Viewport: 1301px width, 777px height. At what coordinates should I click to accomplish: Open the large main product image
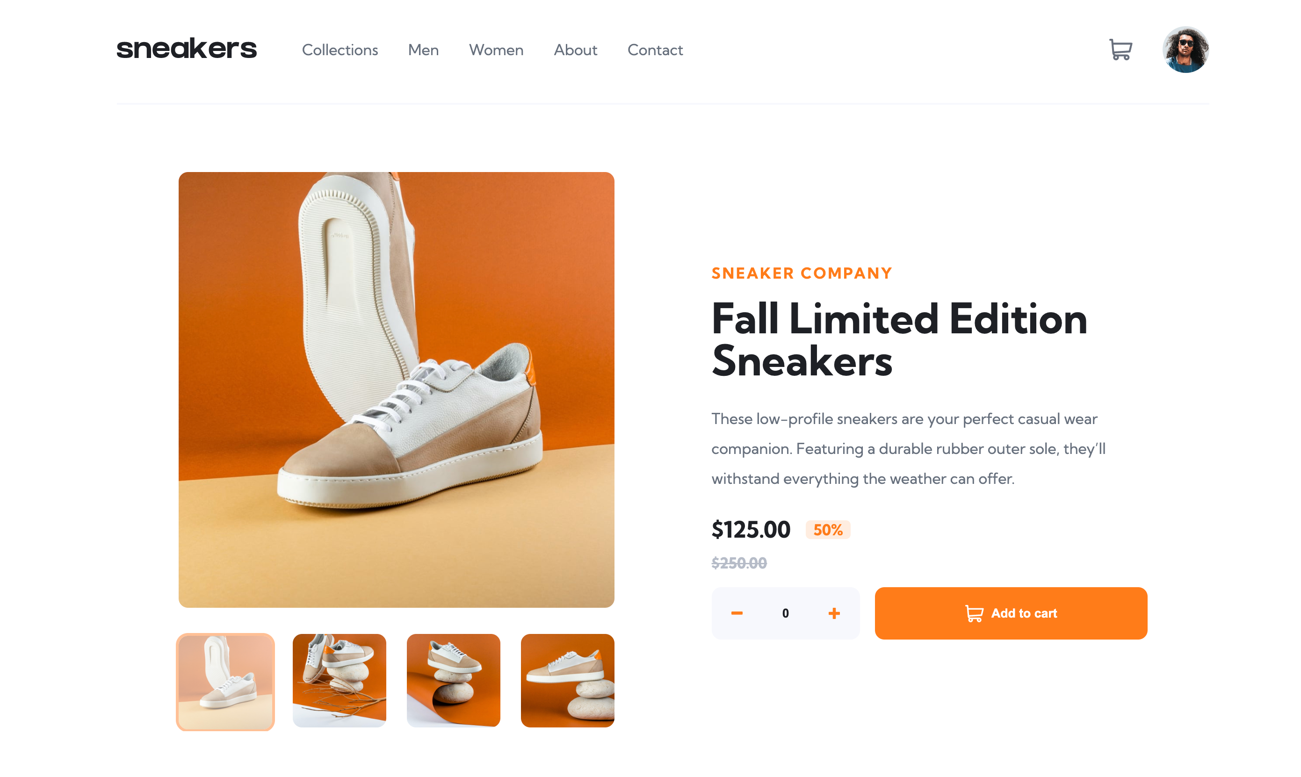click(x=397, y=389)
